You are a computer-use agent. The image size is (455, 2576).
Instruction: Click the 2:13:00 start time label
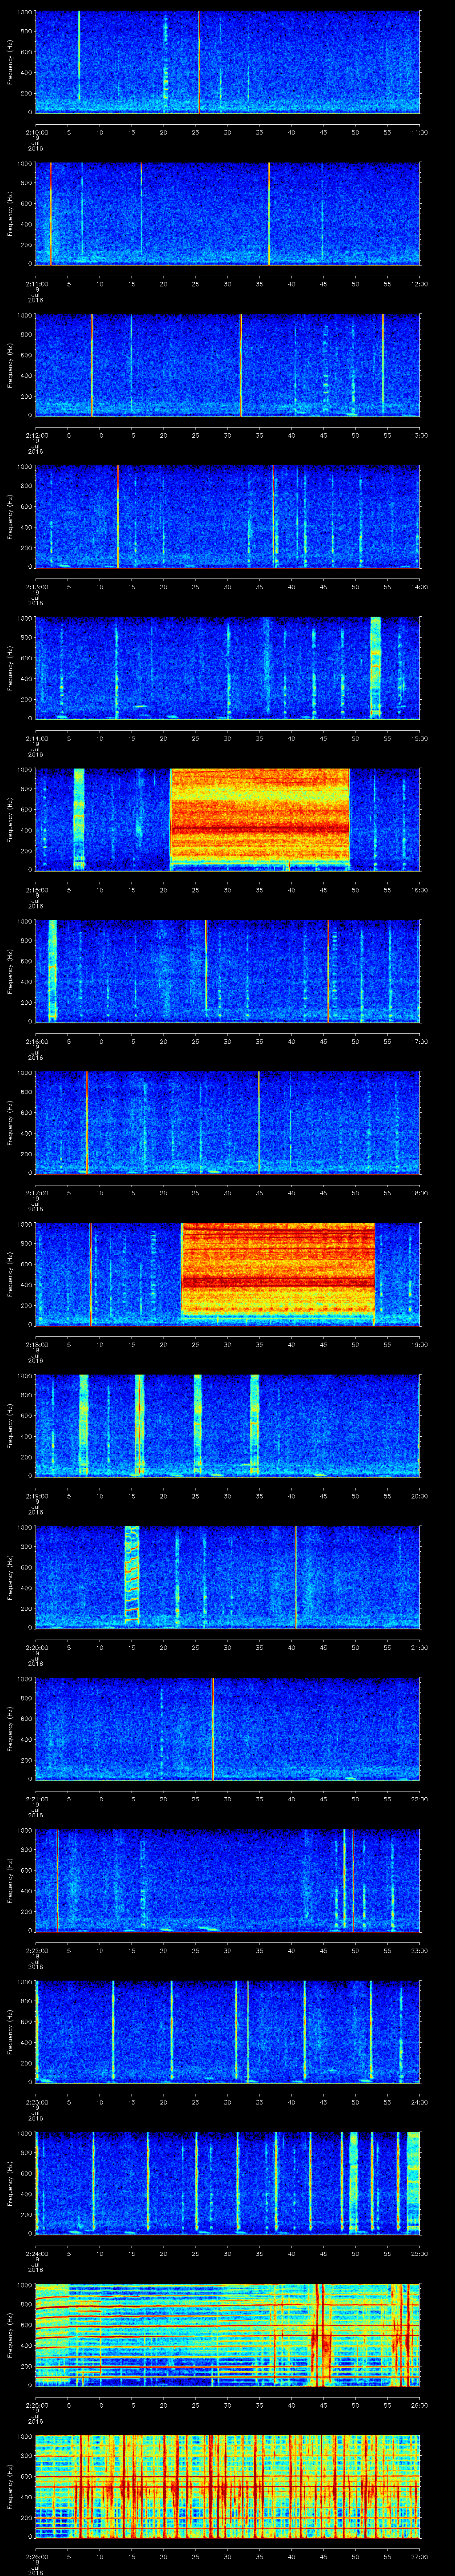pos(36,587)
